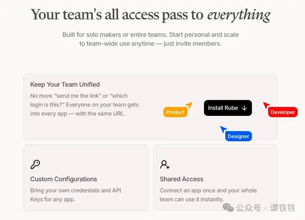Screen dimensions: 305x220
Task: Click the red cursor arrow icon
Action: tap(266, 105)
